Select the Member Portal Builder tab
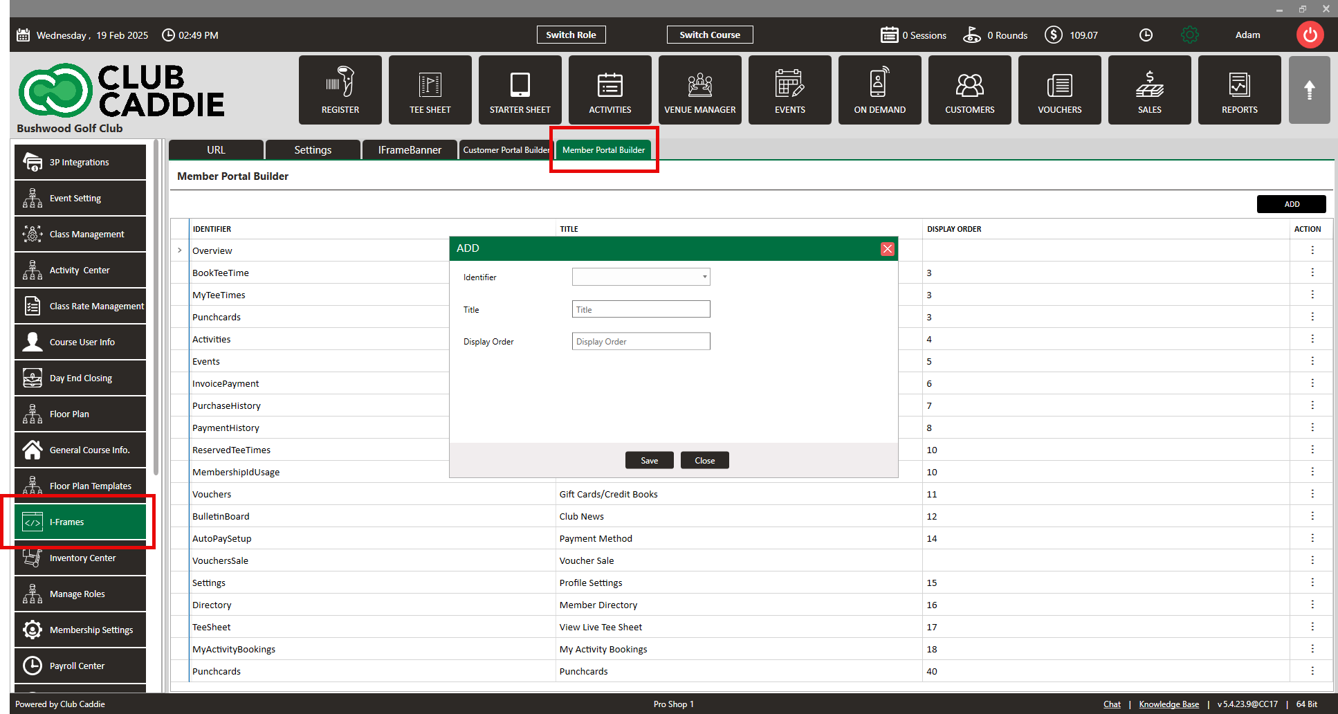Screen dimensions: 1338x714 tap(603, 149)
